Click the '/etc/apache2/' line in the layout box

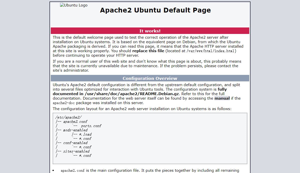point(68,117)
